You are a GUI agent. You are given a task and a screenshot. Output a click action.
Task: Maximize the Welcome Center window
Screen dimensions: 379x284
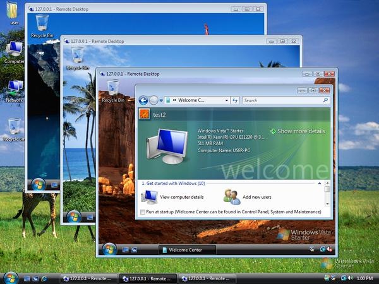point(313,90)
